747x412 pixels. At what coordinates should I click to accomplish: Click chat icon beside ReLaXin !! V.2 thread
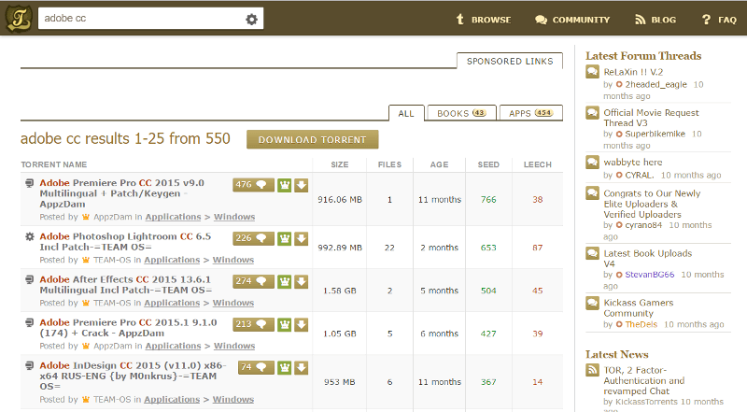pyautogui.click(x=592, y=73)
